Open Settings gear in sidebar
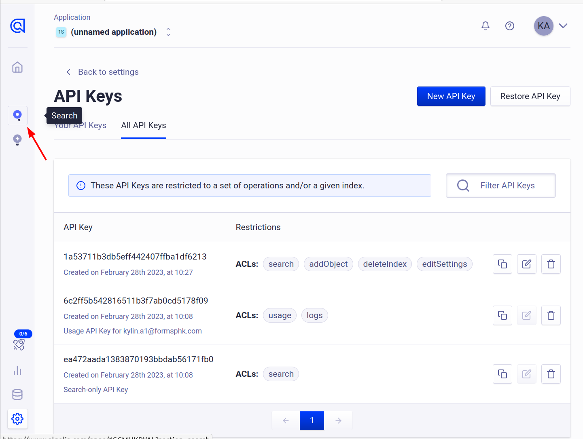Viewport: 583px width, 439px height. [x=17, y=419]
